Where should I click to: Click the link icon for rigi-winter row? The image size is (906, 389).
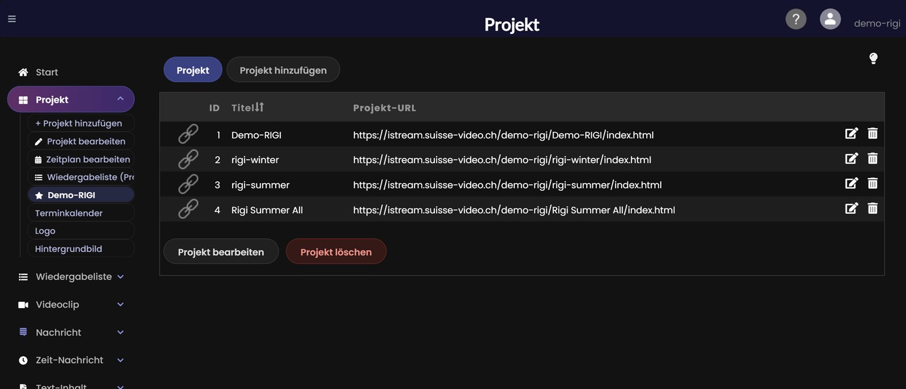click(188, 159)
